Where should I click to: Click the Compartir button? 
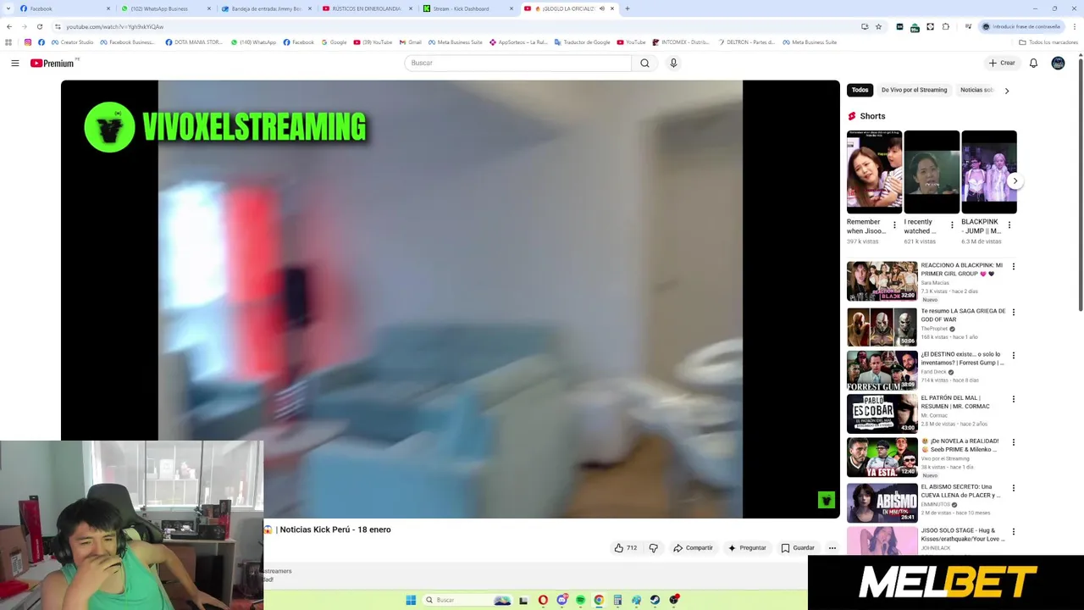coord(693,548)
